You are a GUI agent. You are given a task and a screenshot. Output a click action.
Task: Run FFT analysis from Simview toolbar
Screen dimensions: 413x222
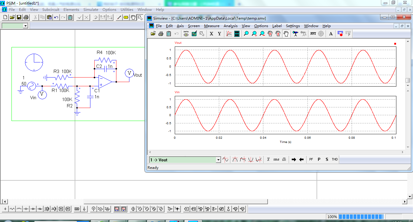(313, 34)
